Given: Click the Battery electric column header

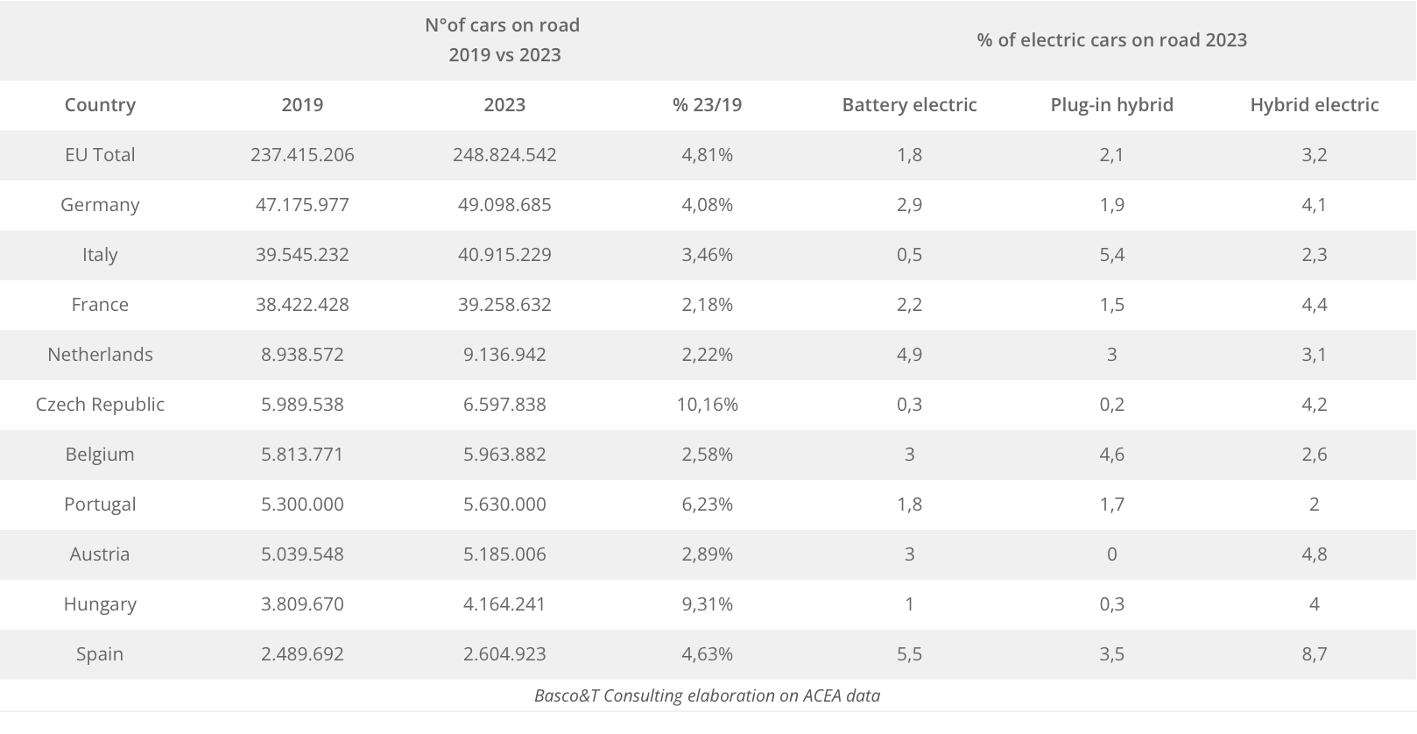Looking at the screenshot, I should tap(909, 105).
